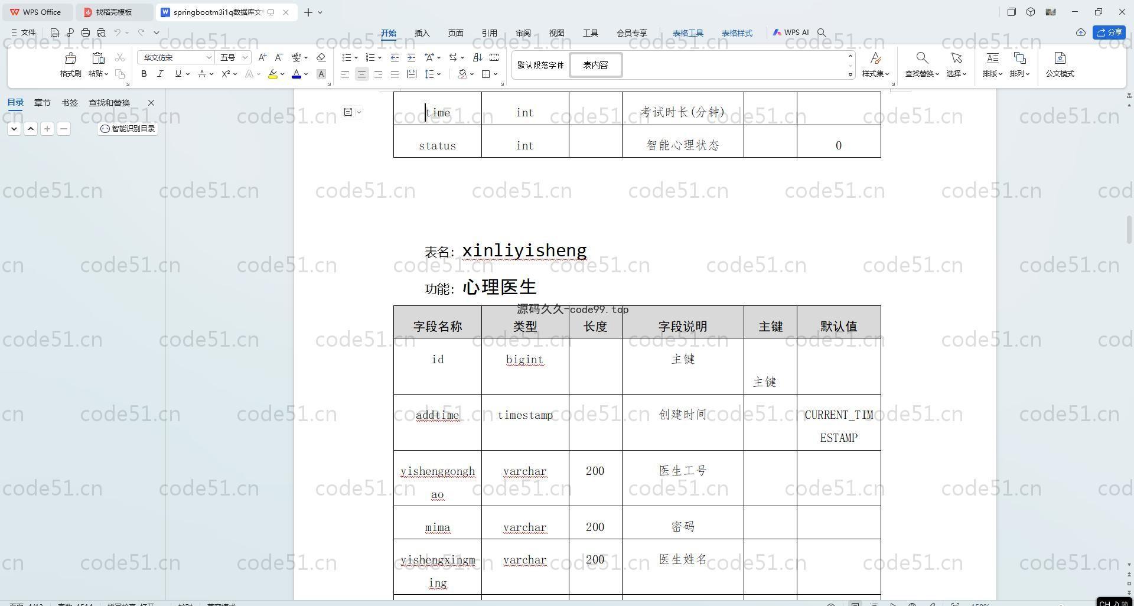Open the Arrange (排列) icon
This screenshot has width=1134, height=606.
tap(1019, 58)
